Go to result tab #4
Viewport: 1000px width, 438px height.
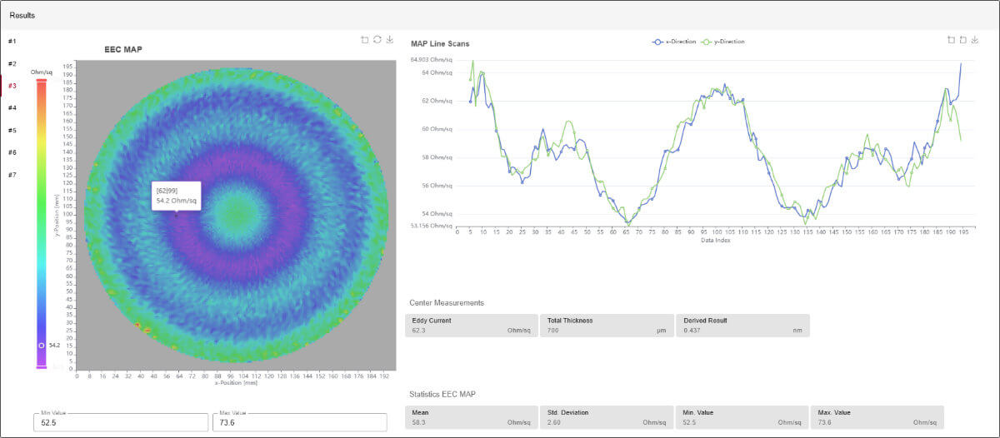point(12,107)
